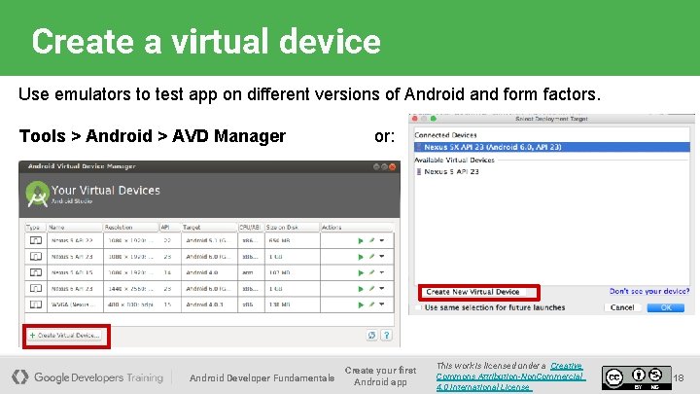Sort by the Resolution column header
Image resolution: width=700 pixels, height=394 pixels.
tap(130, 228)
